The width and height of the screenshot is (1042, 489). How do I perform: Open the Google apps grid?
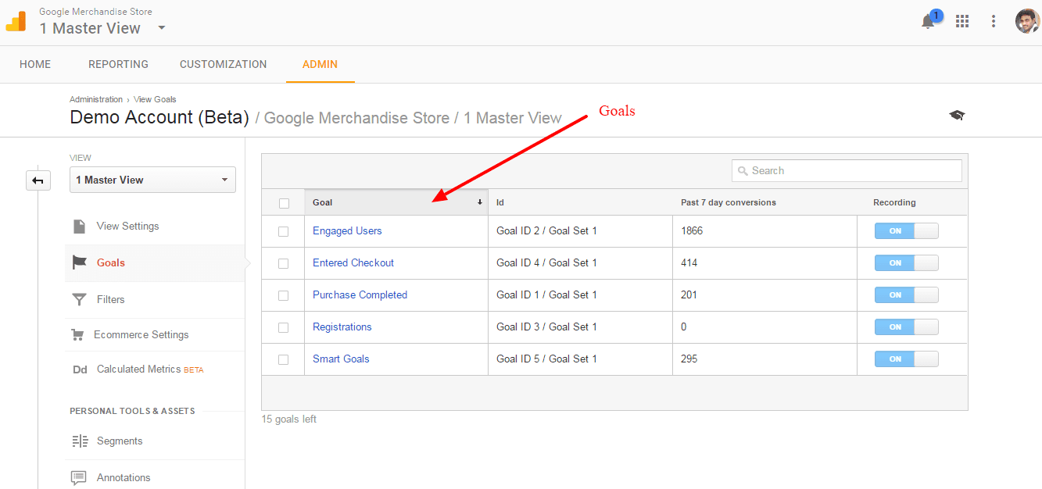pyautogui.click(x=962, y=22)
